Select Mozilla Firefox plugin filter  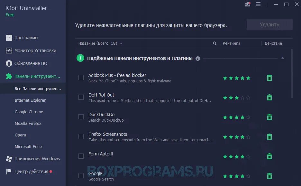[28, 123]
